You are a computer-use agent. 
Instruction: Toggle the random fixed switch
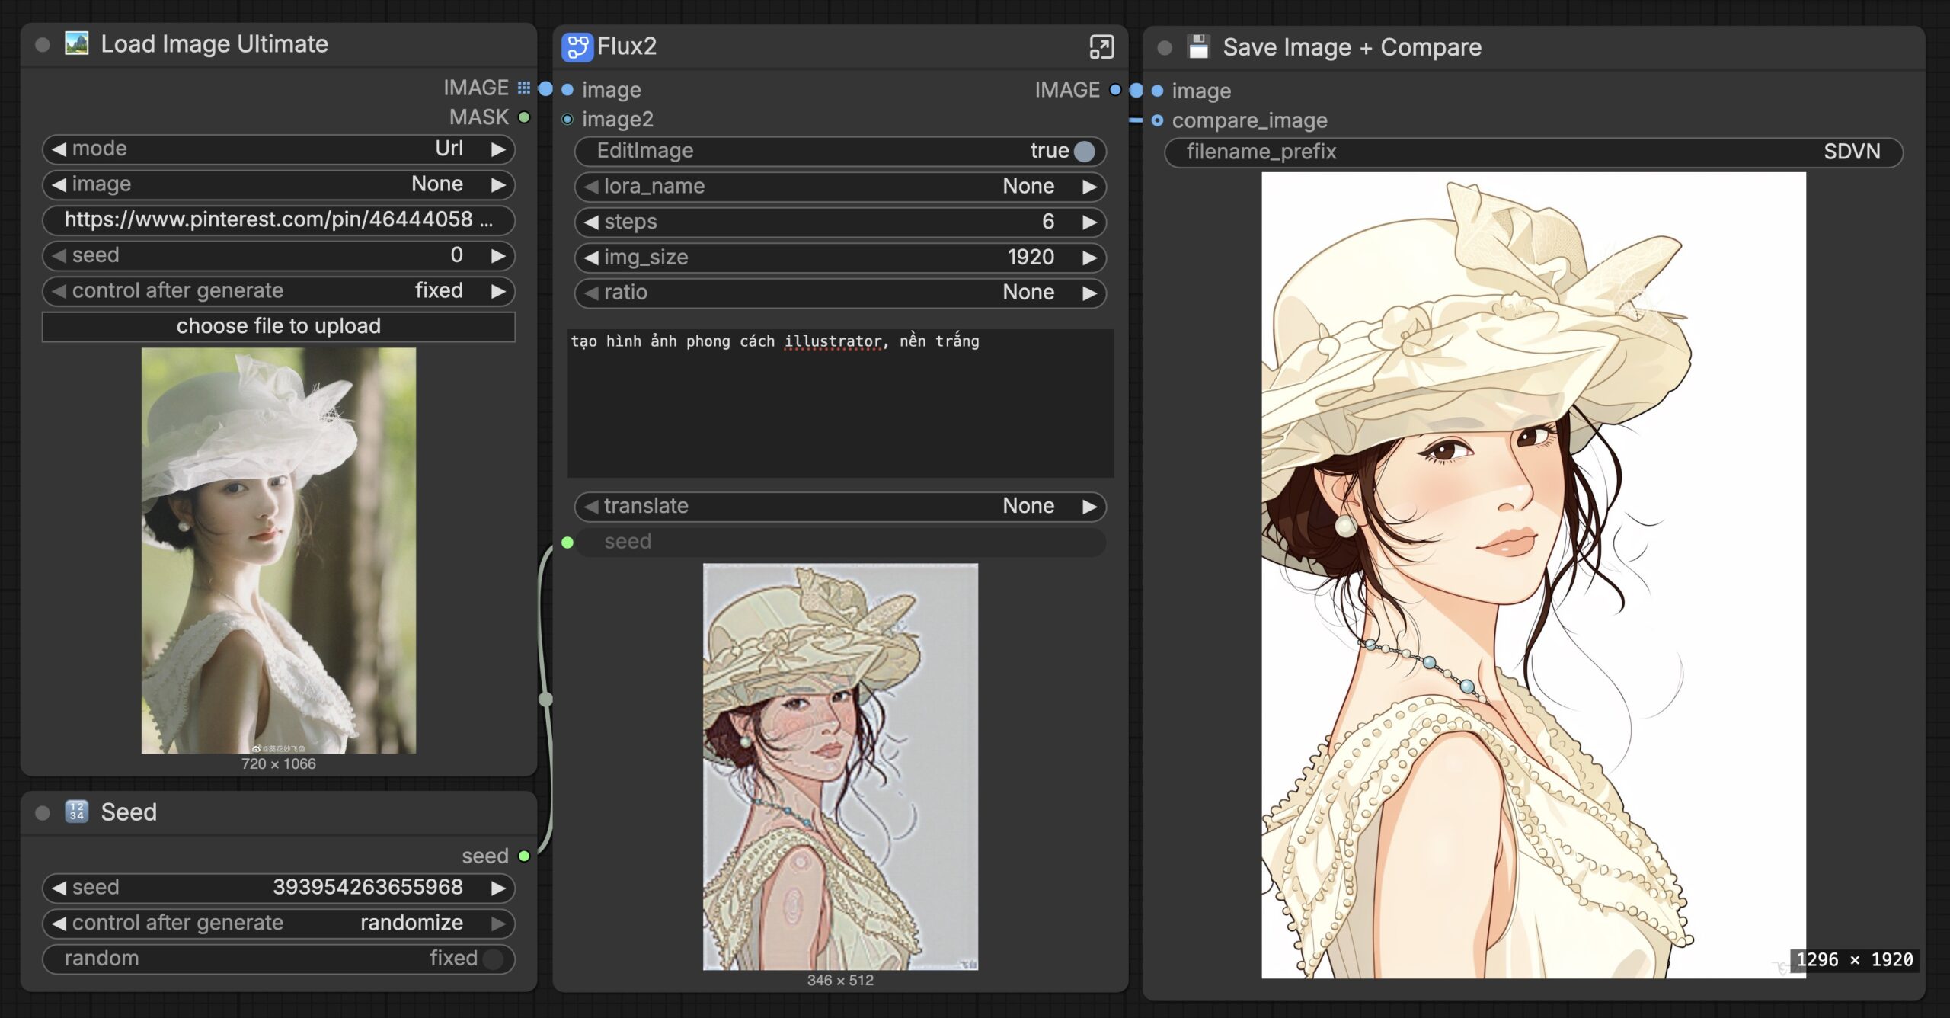tap(493, 959)
